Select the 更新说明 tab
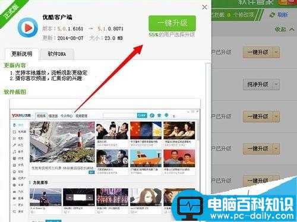The height and width of the screenshot is (222, 297). [x=22, y=54]
